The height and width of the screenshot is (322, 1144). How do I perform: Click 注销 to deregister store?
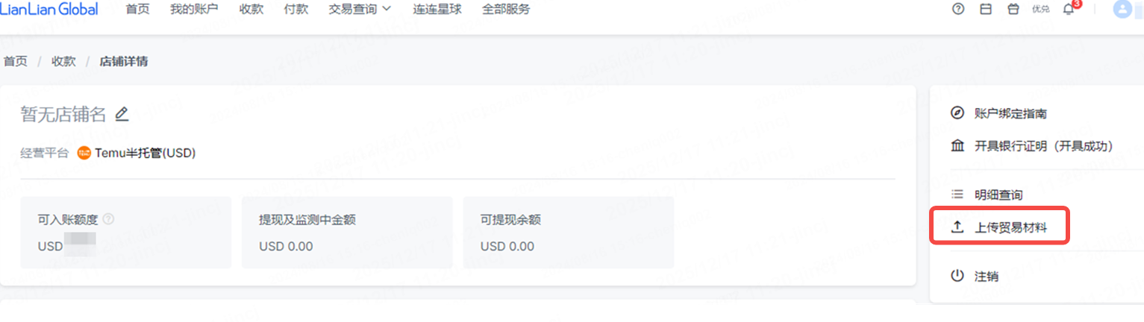point(986,276)
